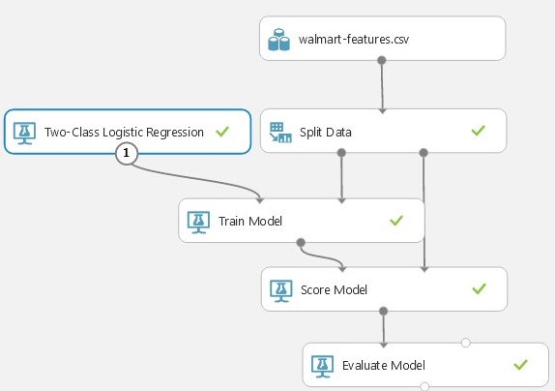Viewport: 555px width, 391px height.
Task: Click Evaluate Model bottom output port
Action: [424, 386]
